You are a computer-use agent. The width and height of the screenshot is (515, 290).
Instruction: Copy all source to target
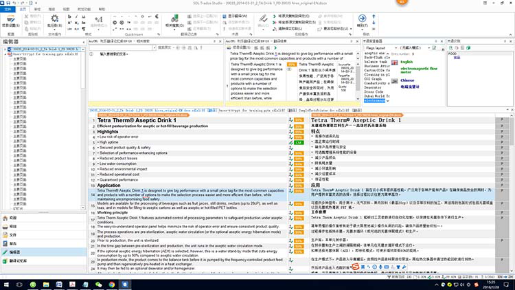pyautogui.click(x=294, y=23)
